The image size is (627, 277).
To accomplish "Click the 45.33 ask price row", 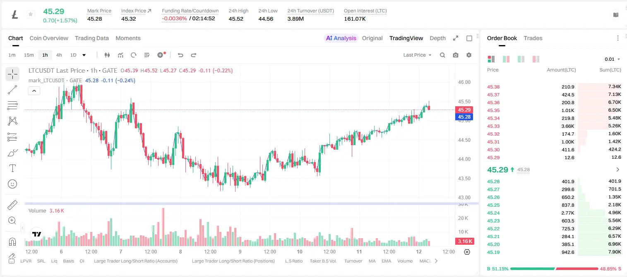I will point(554,126).
